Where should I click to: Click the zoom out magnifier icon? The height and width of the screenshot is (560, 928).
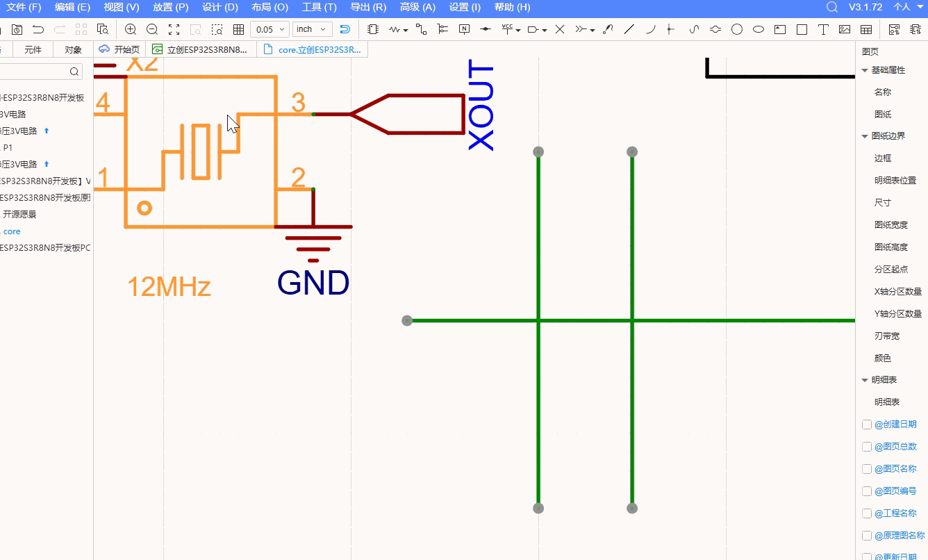(x=152, y=29)
